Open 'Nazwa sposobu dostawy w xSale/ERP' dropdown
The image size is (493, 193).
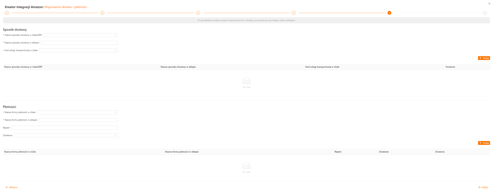(80, 35)
